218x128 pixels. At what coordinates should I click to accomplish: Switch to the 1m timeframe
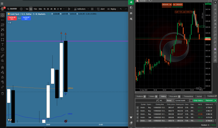27,9
